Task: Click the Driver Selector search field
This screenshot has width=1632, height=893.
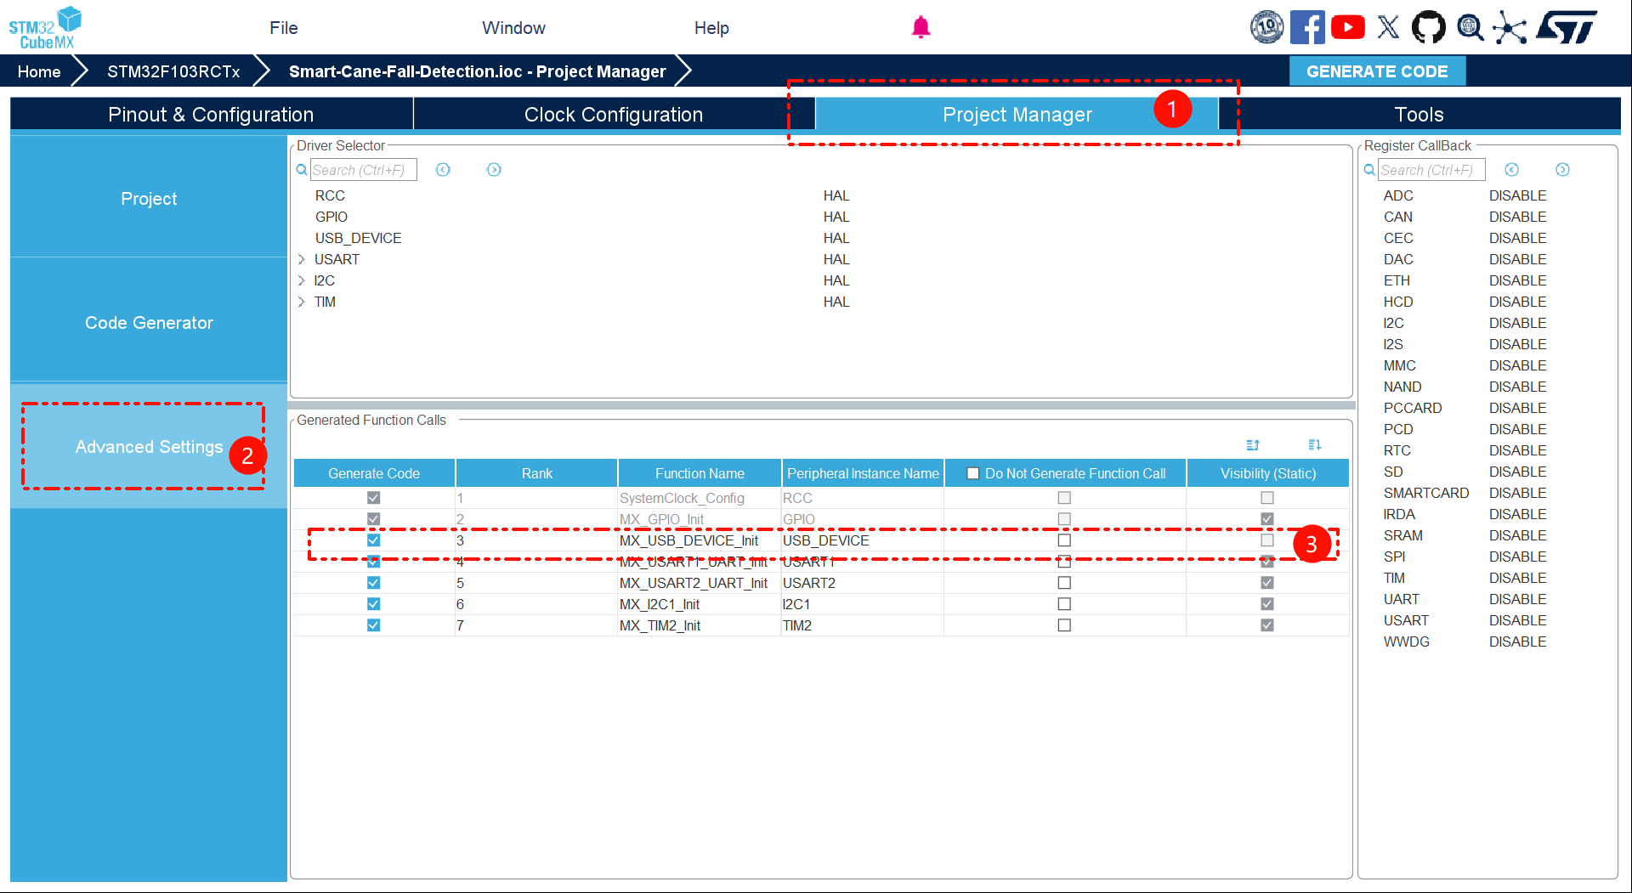Action: tap(363, 170)
